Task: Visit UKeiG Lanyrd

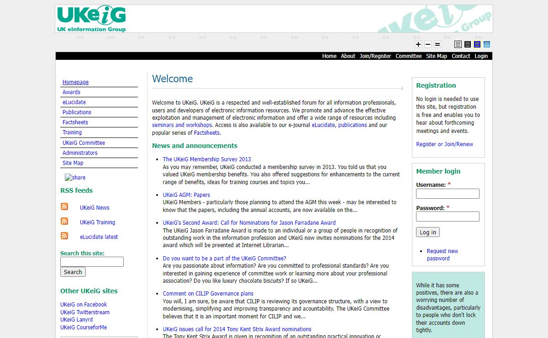Action: click(76, 320)
